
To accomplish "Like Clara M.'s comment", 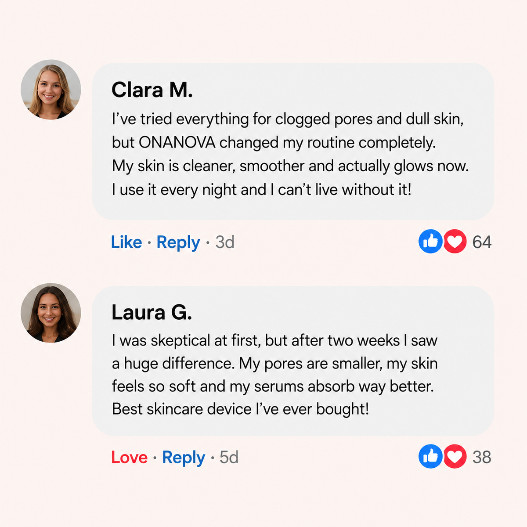I will (x=126, y=242).
